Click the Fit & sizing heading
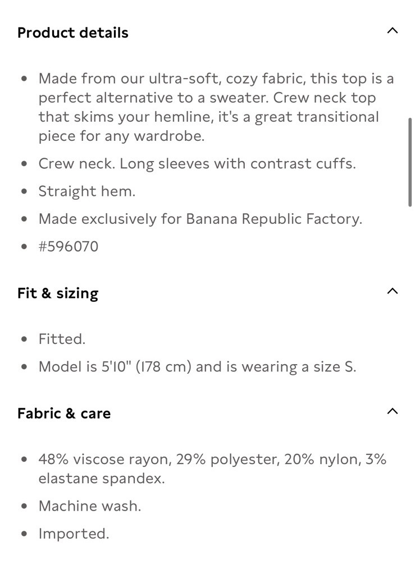415x574 pixels. click(58, 293)
